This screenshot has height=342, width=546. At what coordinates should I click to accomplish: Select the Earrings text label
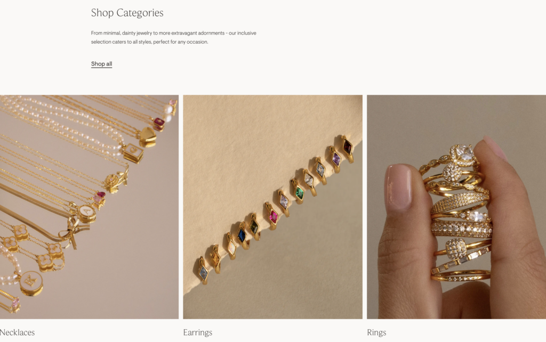[197, 332]
